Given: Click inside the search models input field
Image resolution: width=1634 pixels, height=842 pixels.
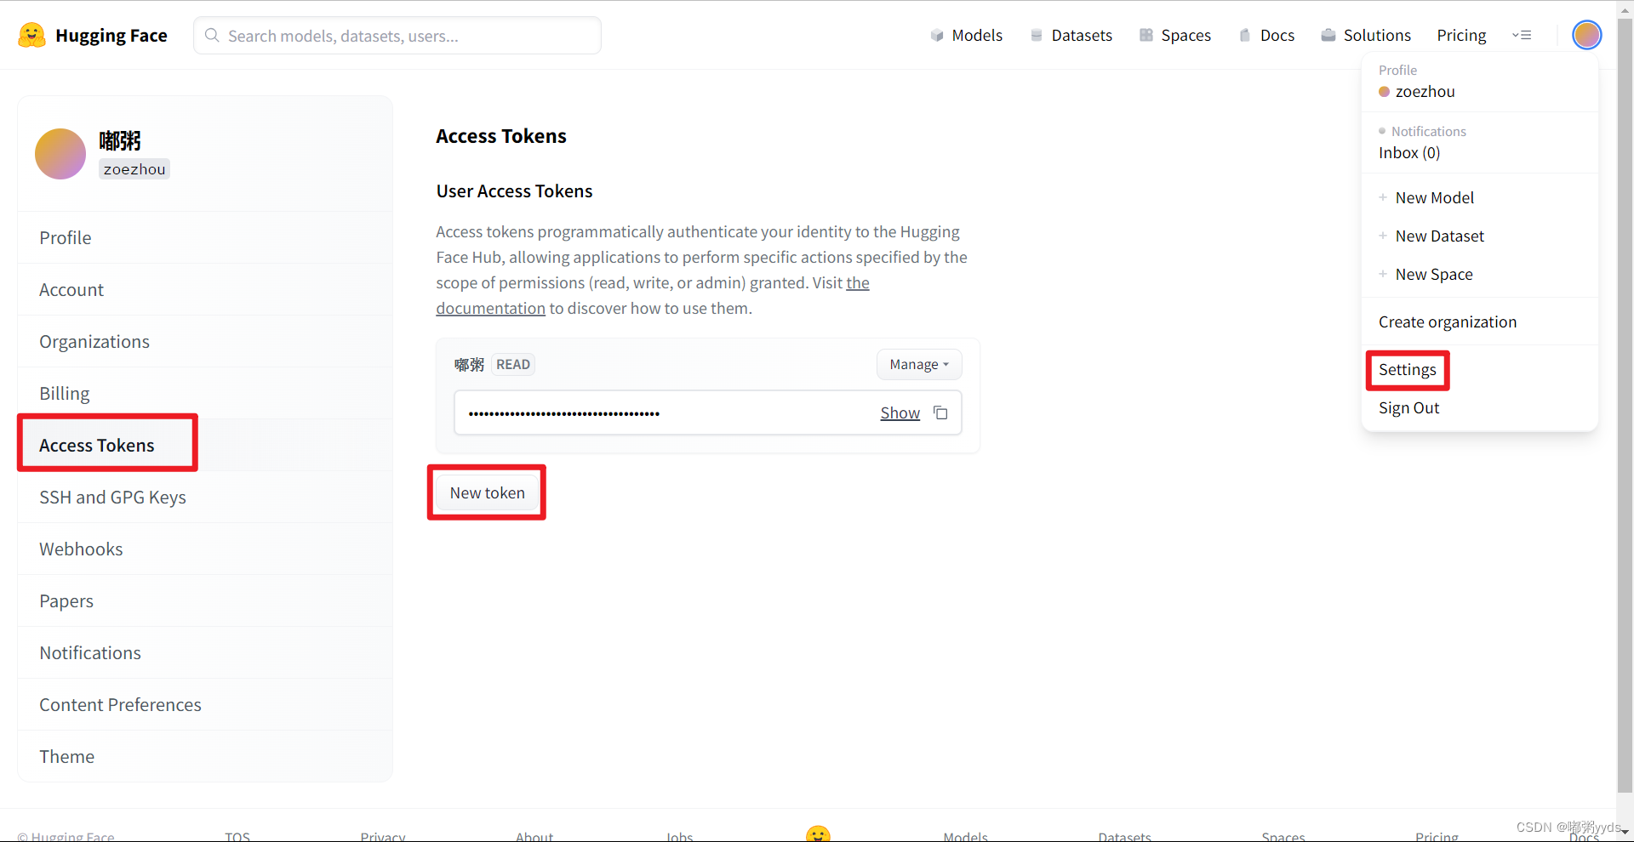Looking at the screenshot, I should coord(397,35).
